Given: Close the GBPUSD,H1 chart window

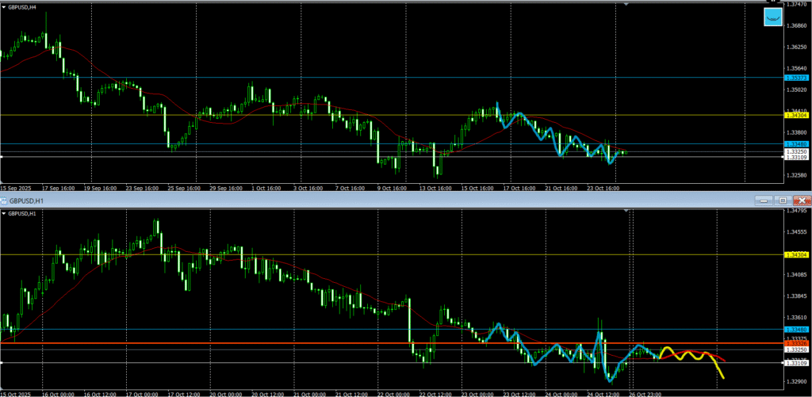Looking at the screenshot, I should (801, 201).
